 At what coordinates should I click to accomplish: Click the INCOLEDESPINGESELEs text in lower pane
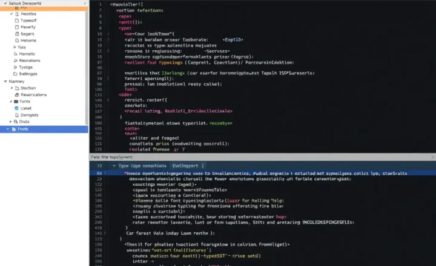tap(328, 222)
